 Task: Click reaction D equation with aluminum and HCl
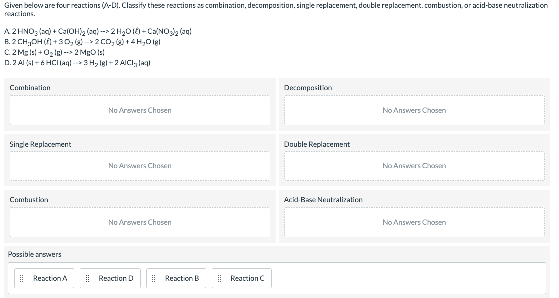click(77, 63)
